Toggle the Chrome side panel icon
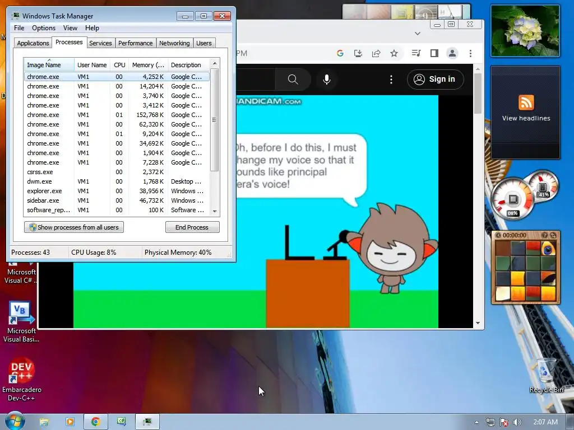The height and width of the screenshot is (430, 574). [434, 53]
